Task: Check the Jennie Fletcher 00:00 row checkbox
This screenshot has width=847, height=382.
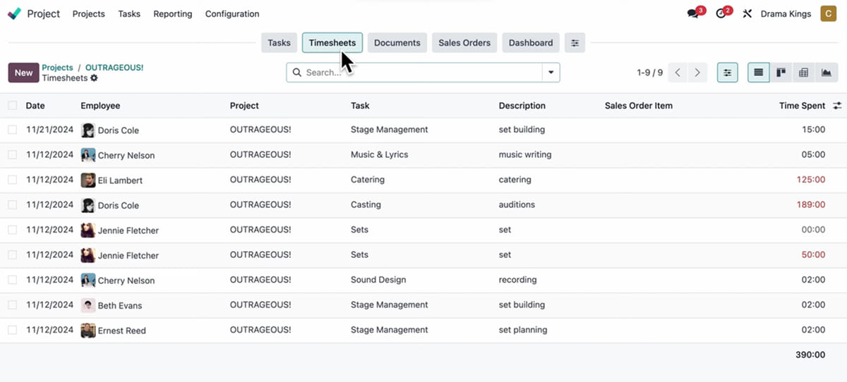Action: [13, 230]
